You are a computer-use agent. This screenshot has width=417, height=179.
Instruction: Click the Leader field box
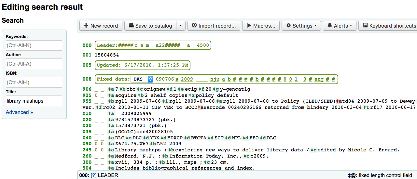[153, 45]
